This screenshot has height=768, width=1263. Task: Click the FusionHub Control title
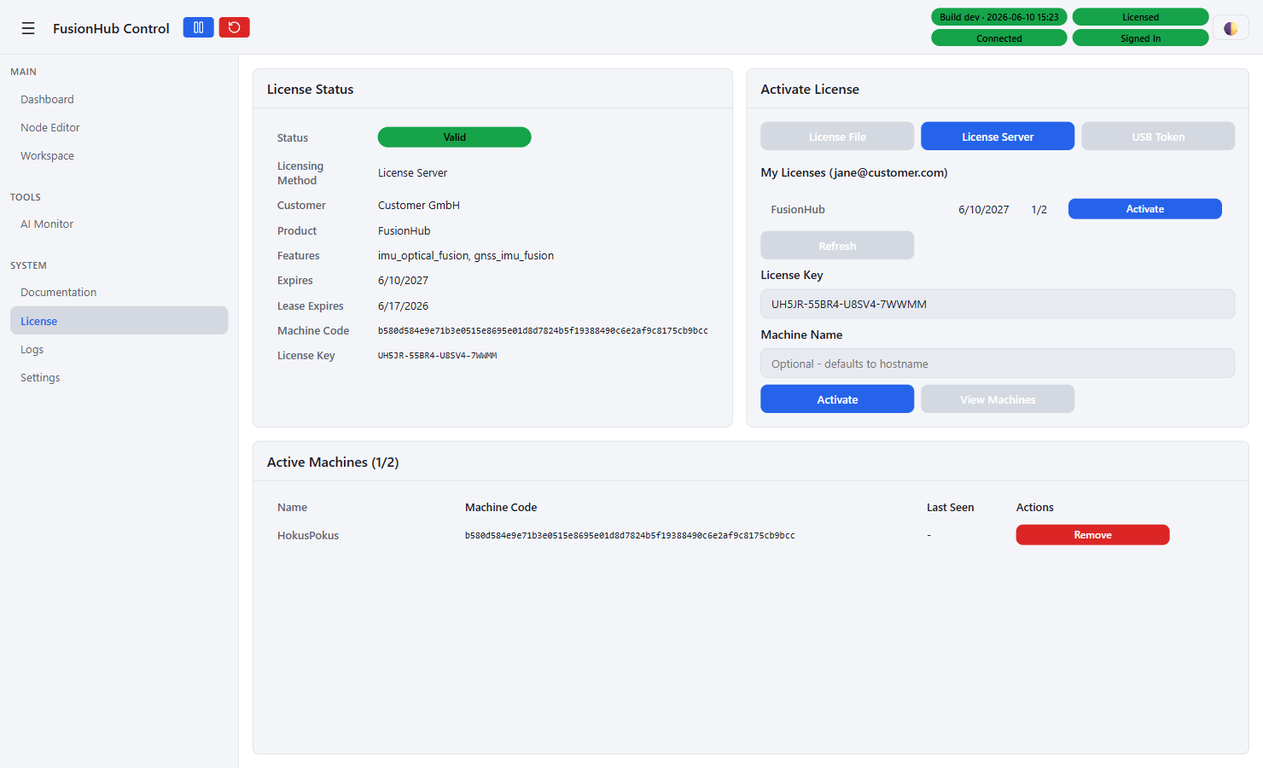tap(111, 28)
